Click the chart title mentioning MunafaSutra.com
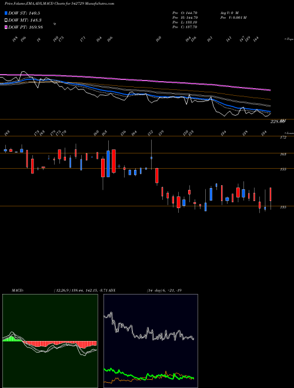This screenshot has width=294, height=388. [59, 4]
